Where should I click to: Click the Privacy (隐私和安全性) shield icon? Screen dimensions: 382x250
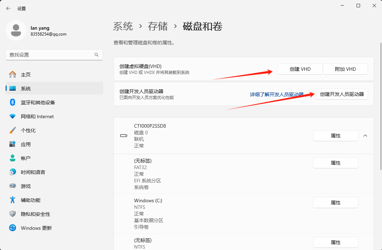(13, 214)
